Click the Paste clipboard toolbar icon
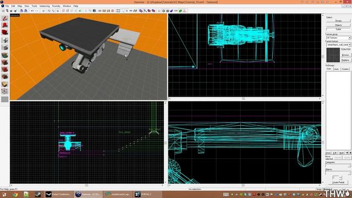The width and height of the screenshot is (352, 198). click(94, 11)
